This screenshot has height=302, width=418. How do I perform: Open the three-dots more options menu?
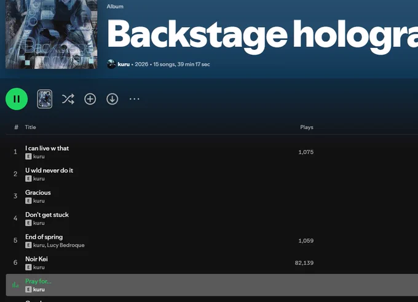click(135, 99)
